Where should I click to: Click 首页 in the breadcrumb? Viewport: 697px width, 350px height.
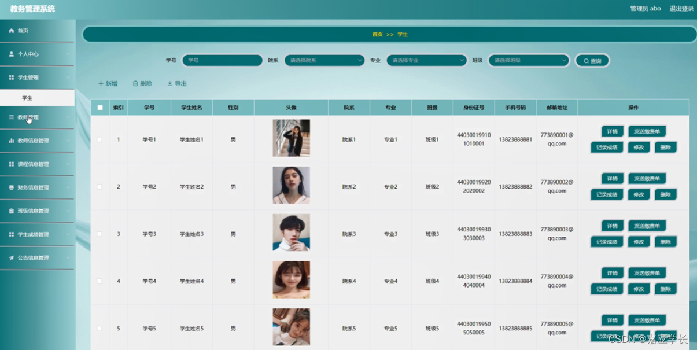(x=377, y=35)
